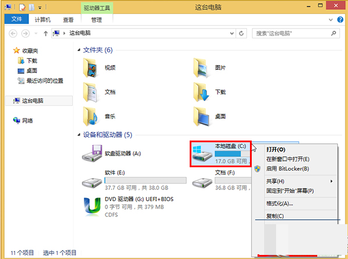Open the 下载 (Downloads) folder in main pane
Viewport: 348px width, 259px height.
pyautogui.click(x=203, y=91)
